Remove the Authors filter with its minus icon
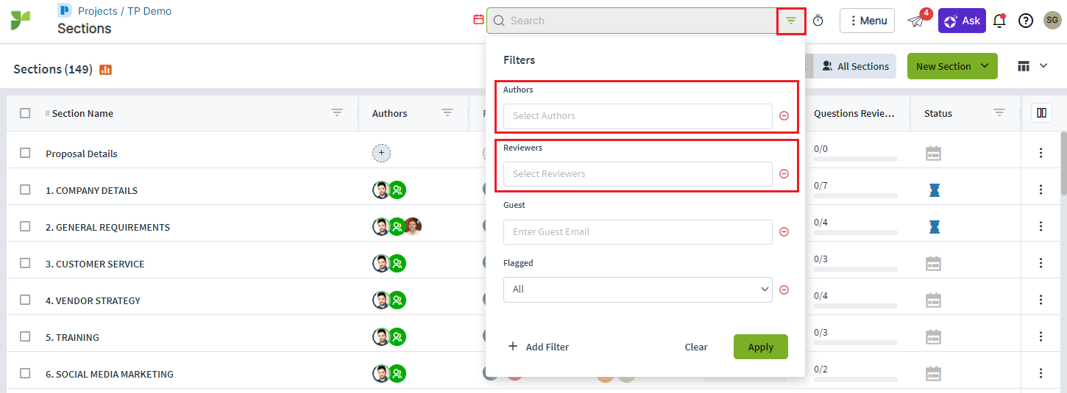Image resolution: width=1067 pixels, height=393 pixels. (x=784, y=116)
